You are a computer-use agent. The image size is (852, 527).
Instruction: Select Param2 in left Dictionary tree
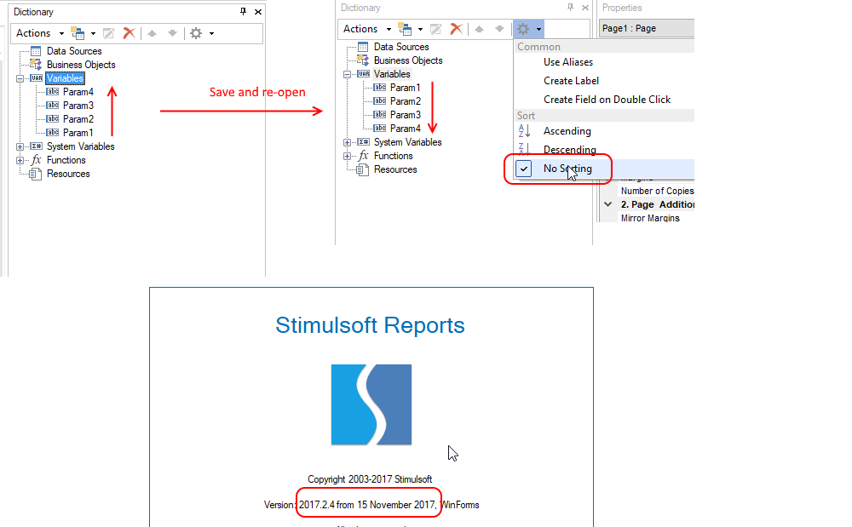(78, 119)
